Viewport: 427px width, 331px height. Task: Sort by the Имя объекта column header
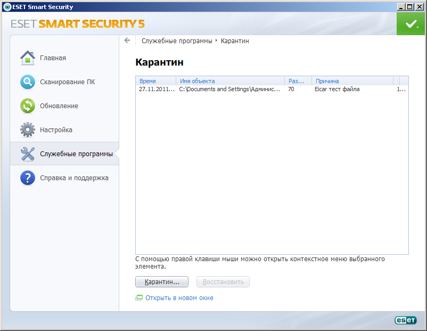(x=231, y=81)
